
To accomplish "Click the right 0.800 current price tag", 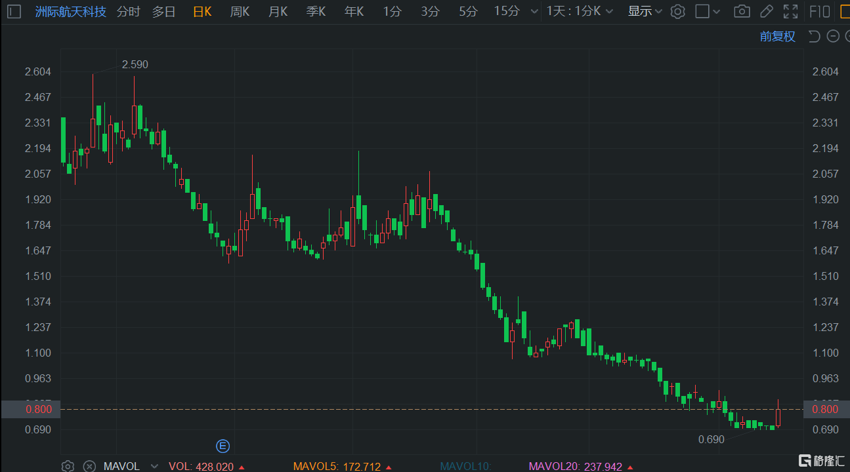I will [x=826, y=409].
